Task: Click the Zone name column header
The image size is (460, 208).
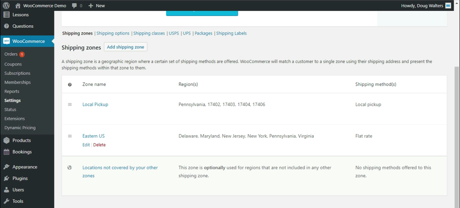Action: coord(94,84)
